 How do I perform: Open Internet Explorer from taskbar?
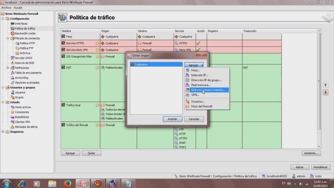point(22,184)
